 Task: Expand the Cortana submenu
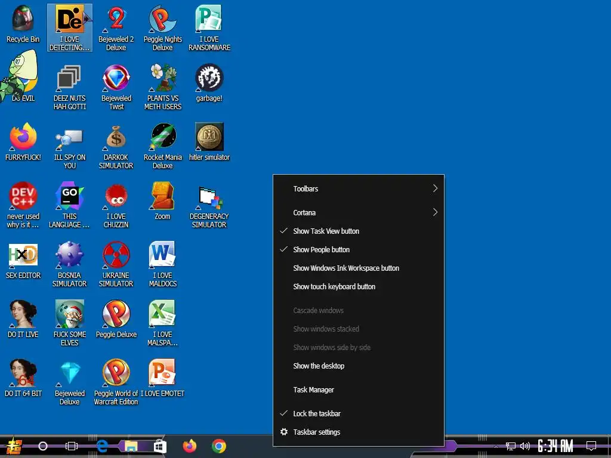click(x=359, y=213)
